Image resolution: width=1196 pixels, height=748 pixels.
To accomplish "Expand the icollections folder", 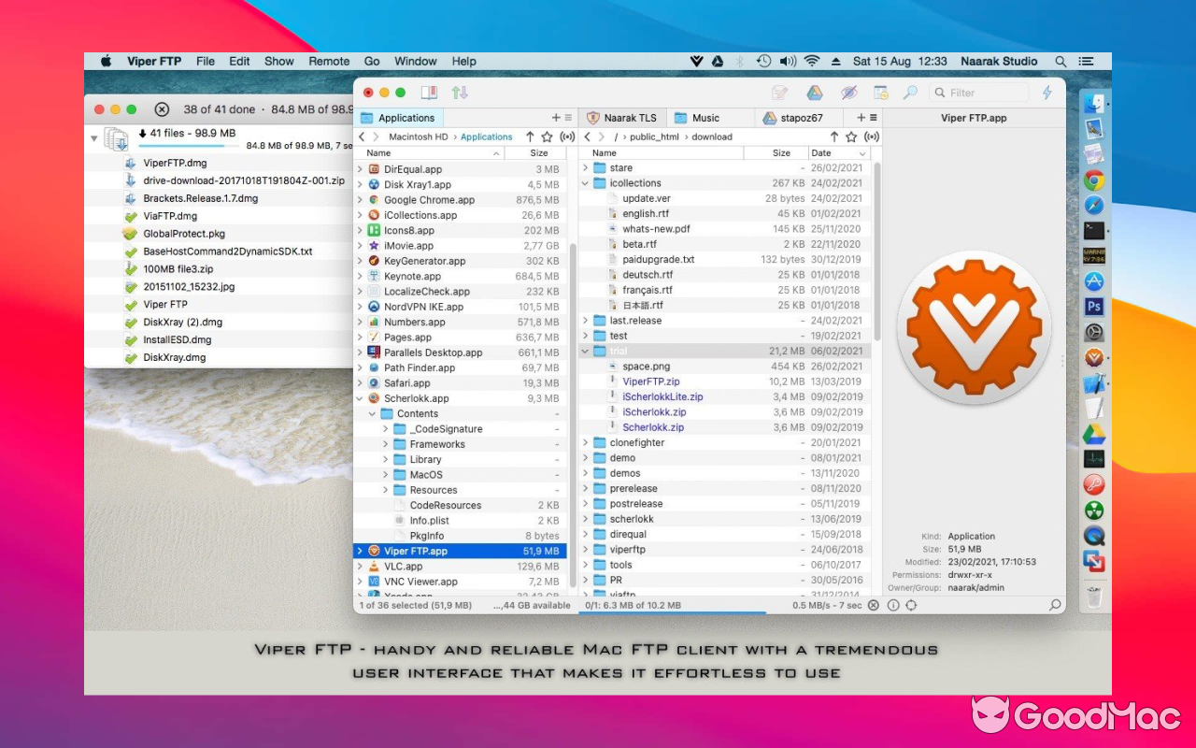I will (x=585, y=182).
